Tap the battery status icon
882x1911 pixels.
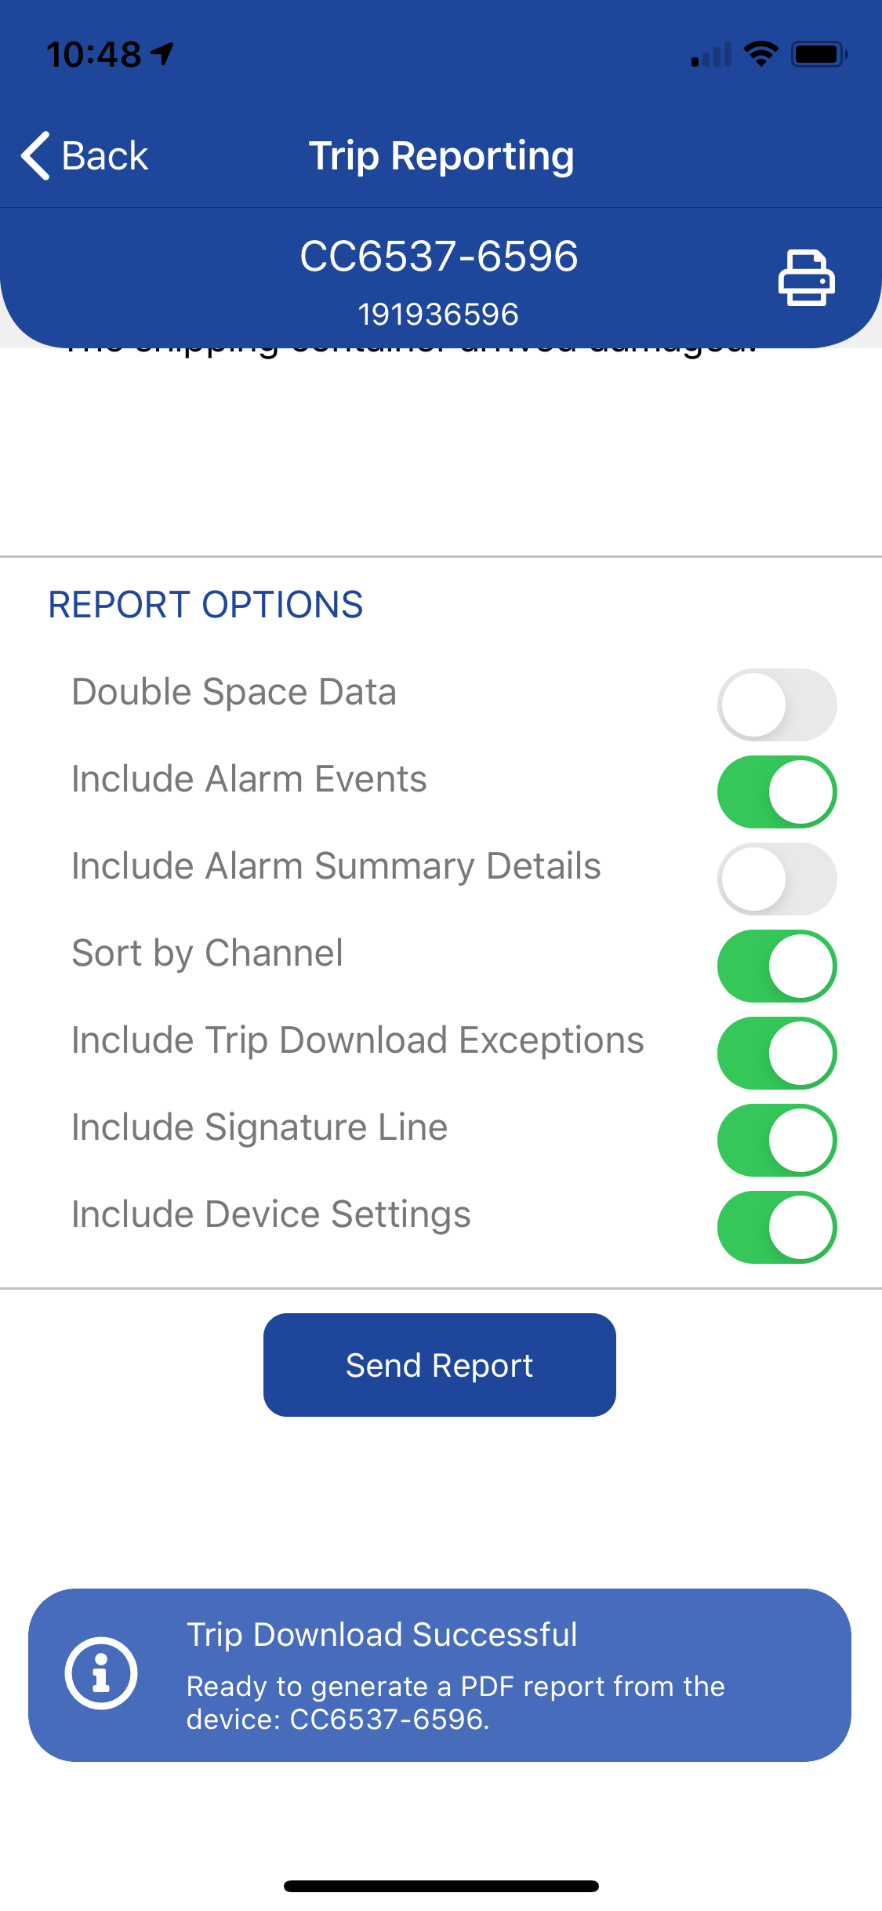[x=819, y=54]
